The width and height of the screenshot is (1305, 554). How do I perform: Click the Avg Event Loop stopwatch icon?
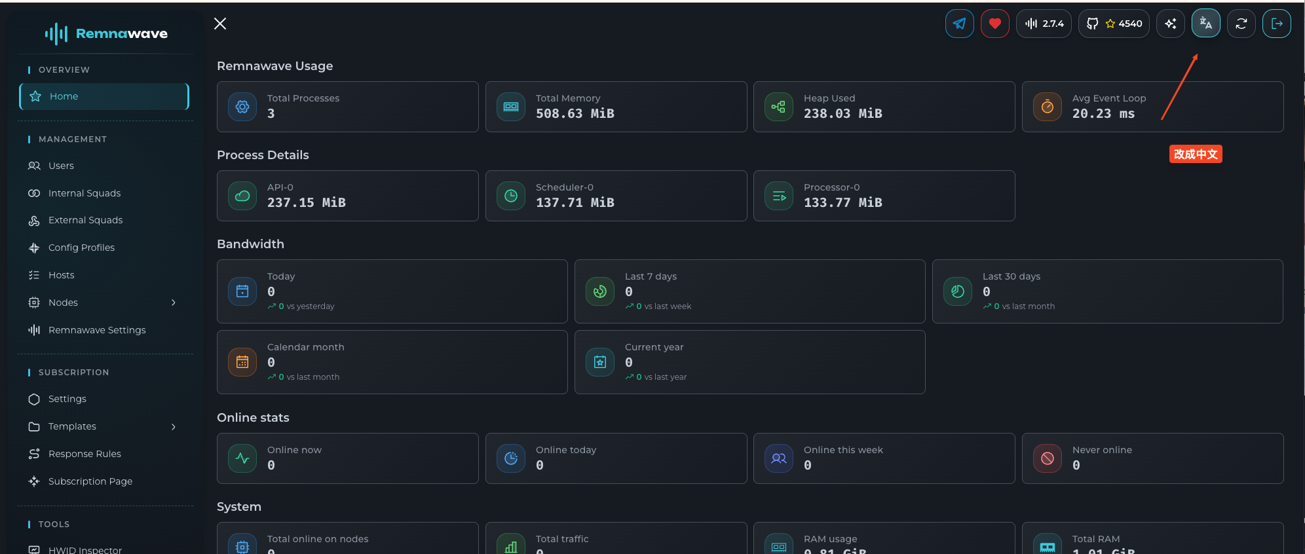coord(1048,107)
